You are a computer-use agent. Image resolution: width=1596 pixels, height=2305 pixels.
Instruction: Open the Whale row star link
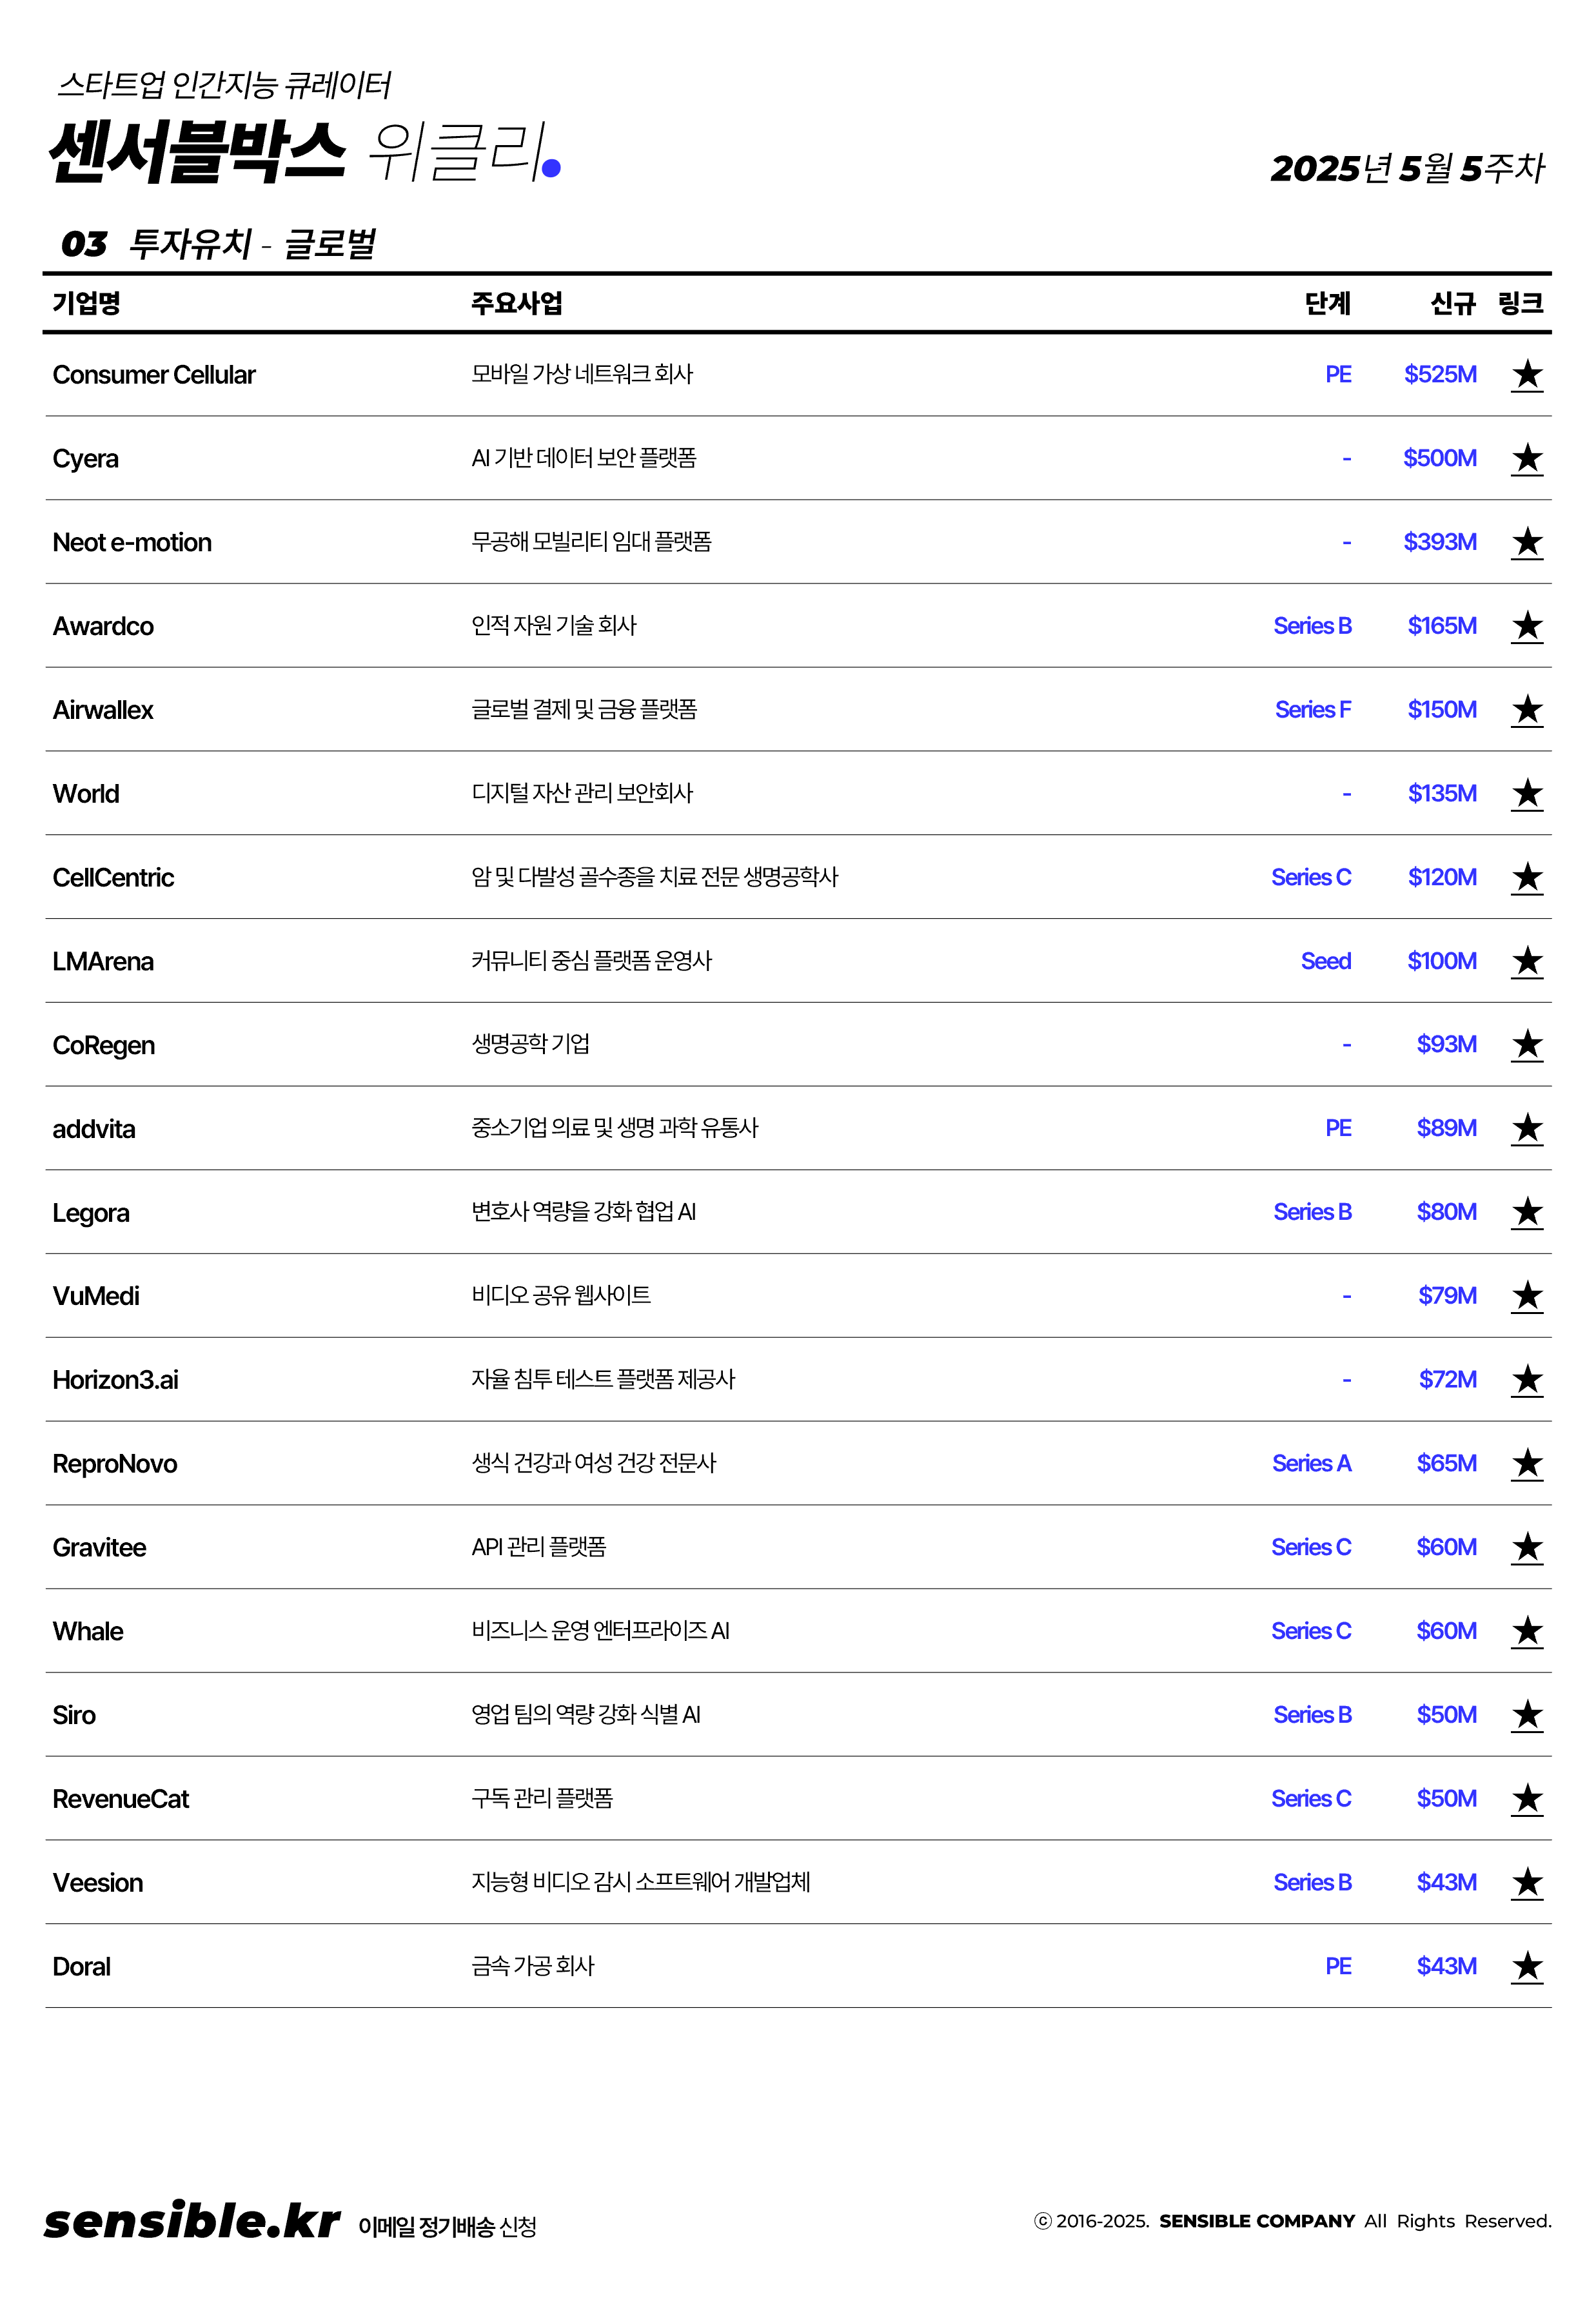click(1526, 1631)
